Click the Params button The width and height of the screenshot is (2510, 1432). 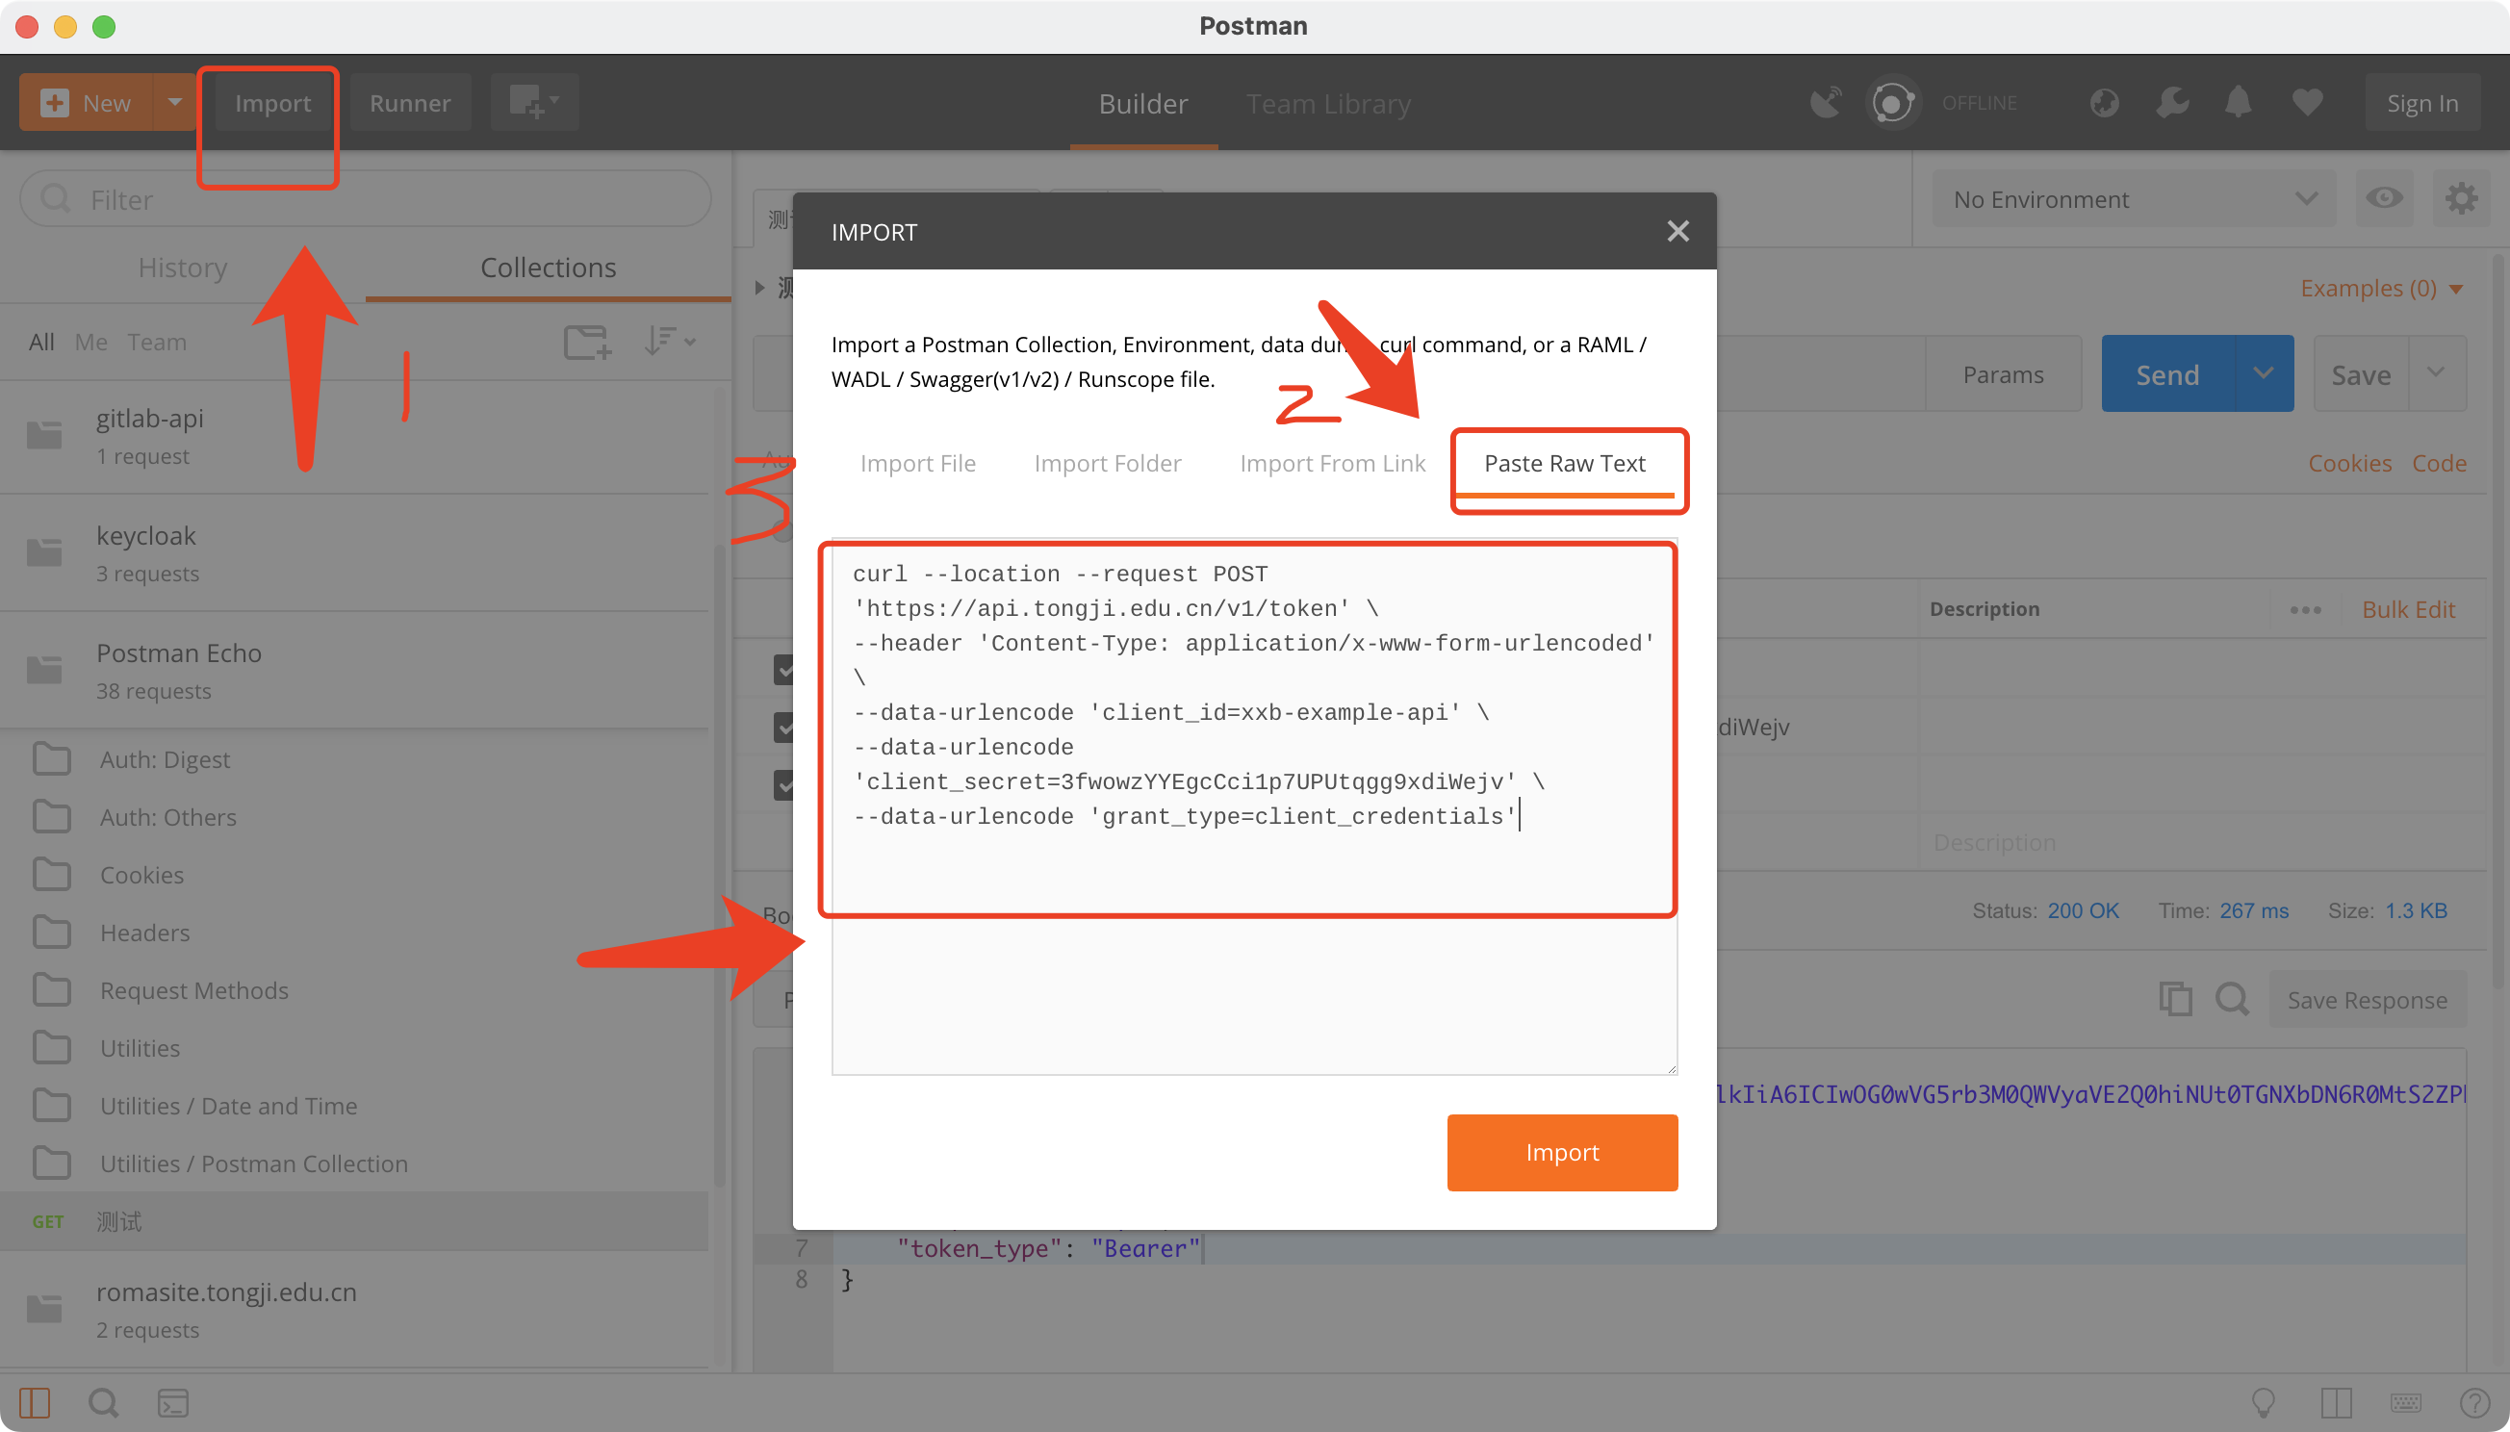(2003, 374)
